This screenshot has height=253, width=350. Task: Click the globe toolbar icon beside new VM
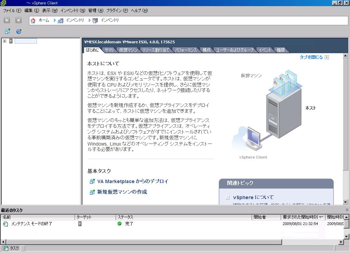(x=19, y=31)
